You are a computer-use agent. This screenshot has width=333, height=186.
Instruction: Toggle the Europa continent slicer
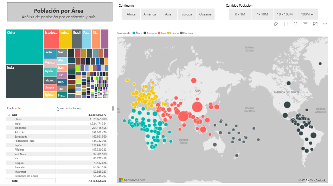187,14
